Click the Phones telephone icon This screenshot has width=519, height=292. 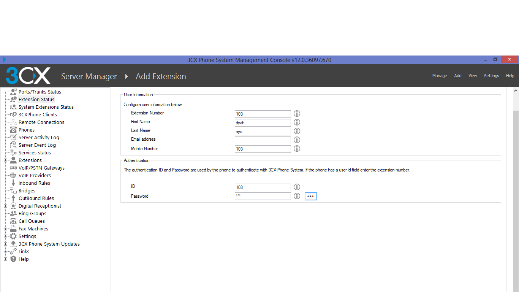[13, 130]
